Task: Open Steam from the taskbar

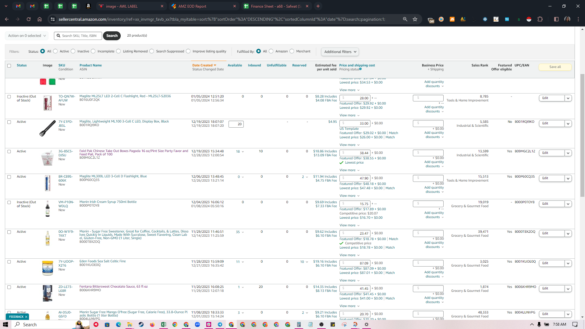Action: [141, 324]
